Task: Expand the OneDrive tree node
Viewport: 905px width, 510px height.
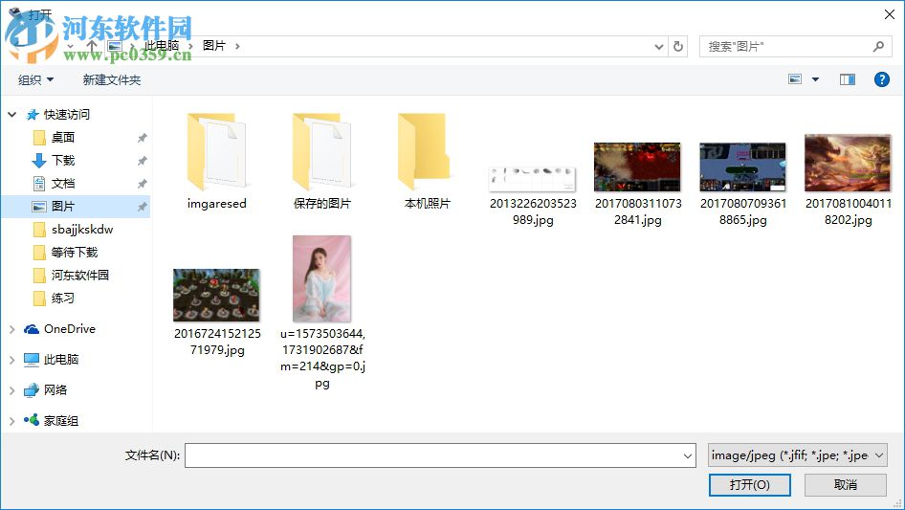Action: [12, 329]
